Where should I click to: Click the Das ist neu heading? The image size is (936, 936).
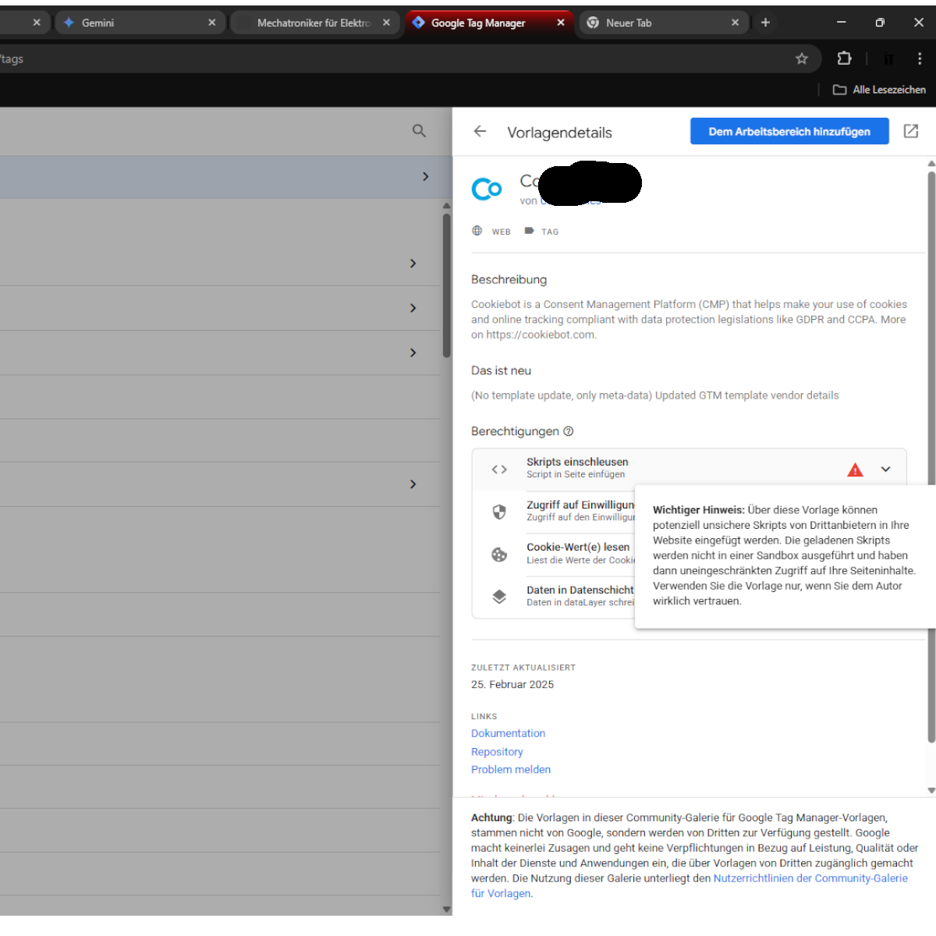coord(501,370)
